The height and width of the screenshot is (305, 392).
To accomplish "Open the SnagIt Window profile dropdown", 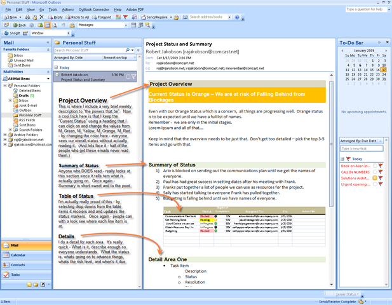I will click(x=68, y=33).
